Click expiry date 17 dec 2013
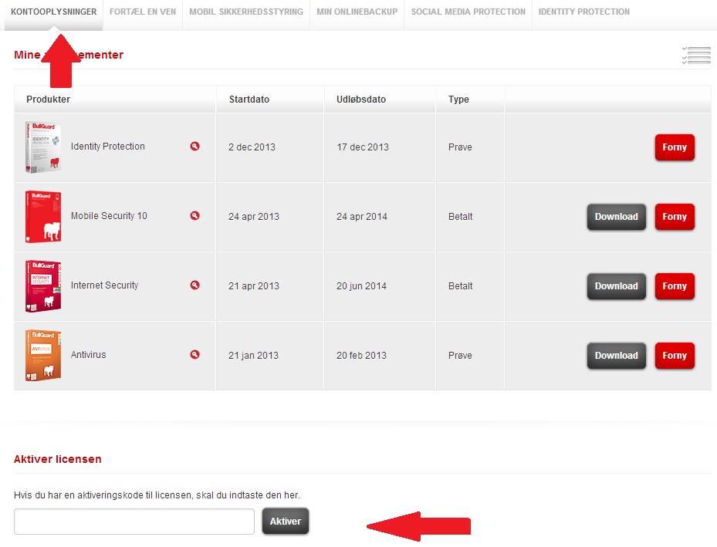717x547 pixels. coord(363,147)
